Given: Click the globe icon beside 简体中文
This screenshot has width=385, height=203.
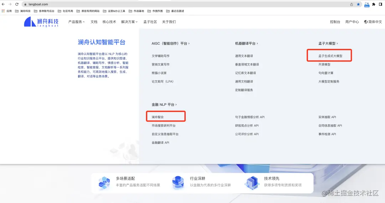Looking at the screenshot, I should [x=366, y=22].
